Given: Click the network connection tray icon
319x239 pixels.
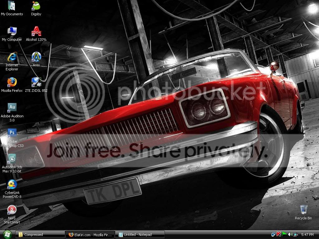Looking at the screenshot, I should click(x=296, y=235).
